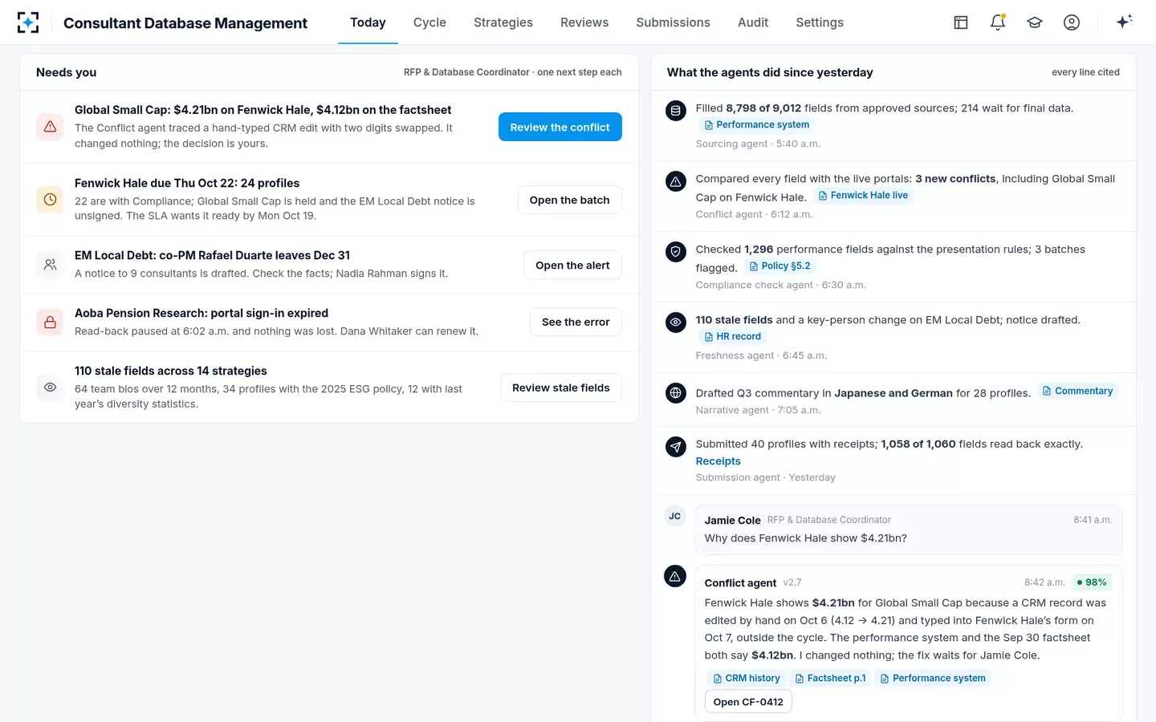Switch to the Cycle tab
Viewport: 1156px width, 722px height.
pos(429,22)
